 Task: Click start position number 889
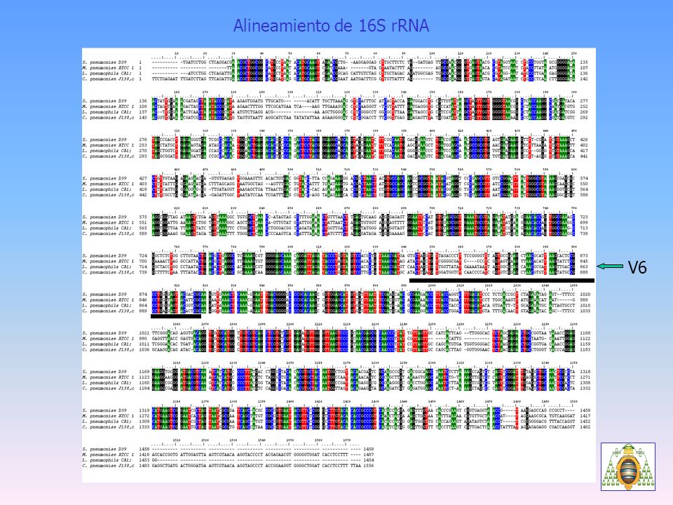pyautogui.click(x=143, y=311)
